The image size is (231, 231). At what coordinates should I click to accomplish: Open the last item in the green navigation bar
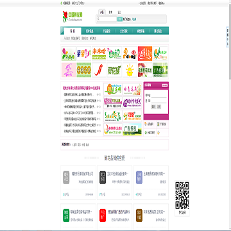(x=158, y=31)
